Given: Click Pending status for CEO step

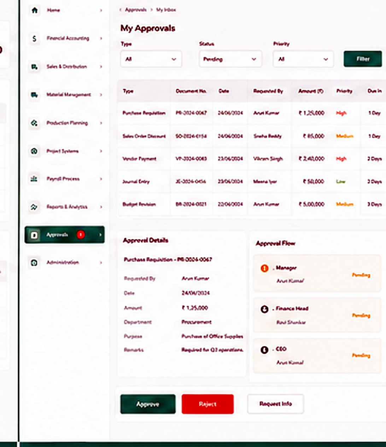Looking at the screenshot, I should (361, 355).
